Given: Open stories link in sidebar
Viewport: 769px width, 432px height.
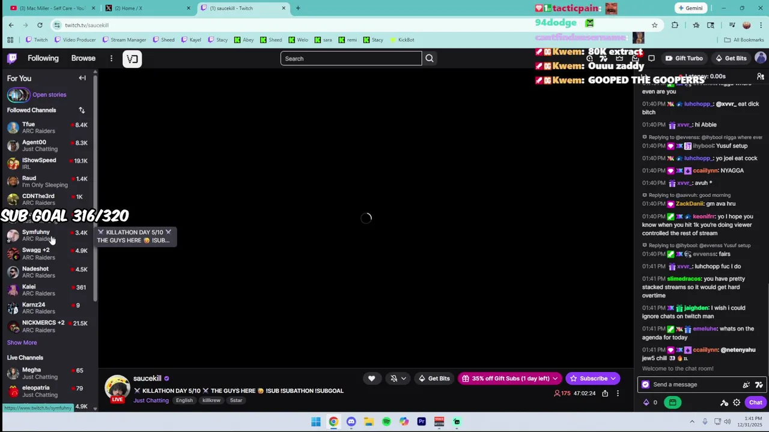Looking at the screenshot, I should click(x=49, y=94).
